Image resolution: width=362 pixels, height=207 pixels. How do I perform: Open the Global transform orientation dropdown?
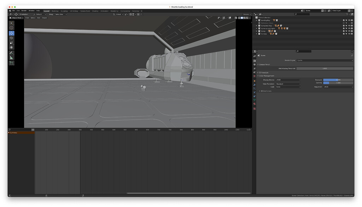tap(118, 14)
